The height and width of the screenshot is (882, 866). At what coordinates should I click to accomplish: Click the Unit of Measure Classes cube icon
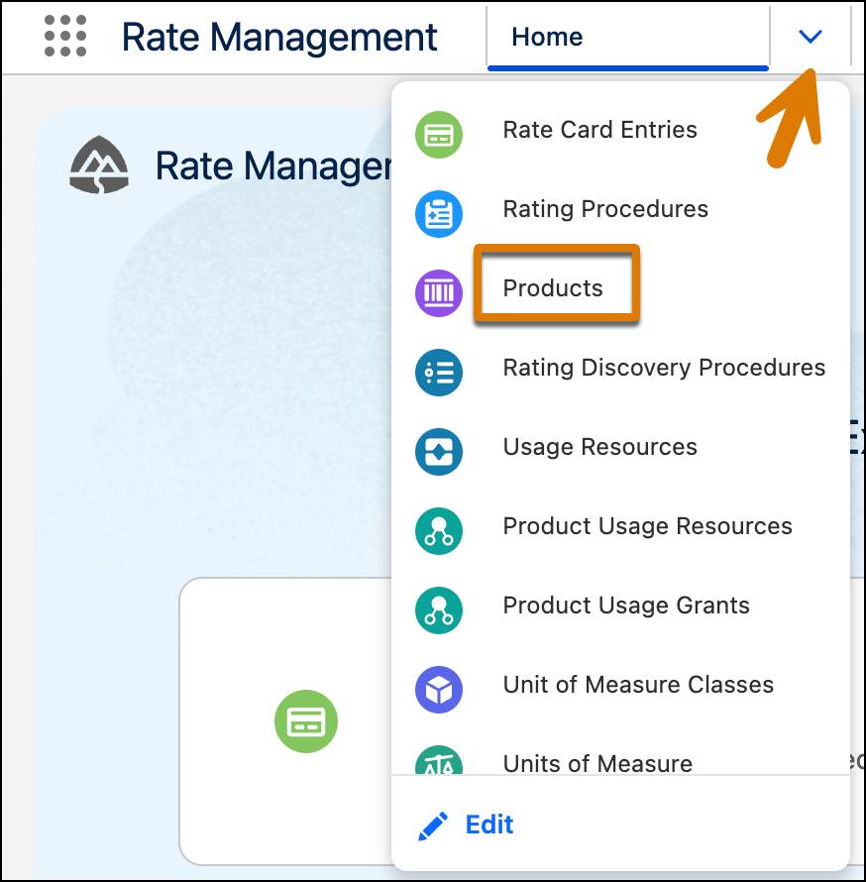pos(439,690)
